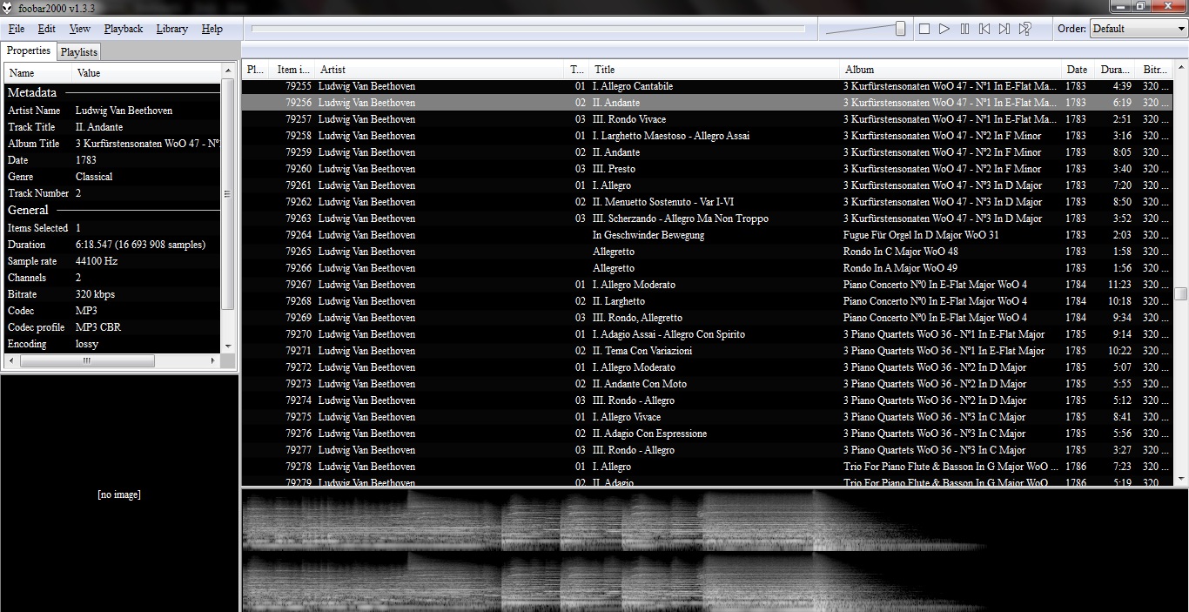
Task: Sort playlist by Date column header
Action: pyautogui.click(x=1078, y=70)
